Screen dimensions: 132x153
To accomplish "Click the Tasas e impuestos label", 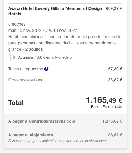I will pyautogui.click(x=25, y=69).
